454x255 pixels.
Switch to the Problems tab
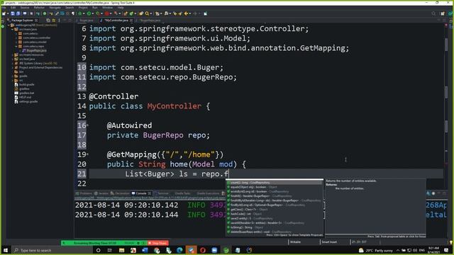pos(84,193)
